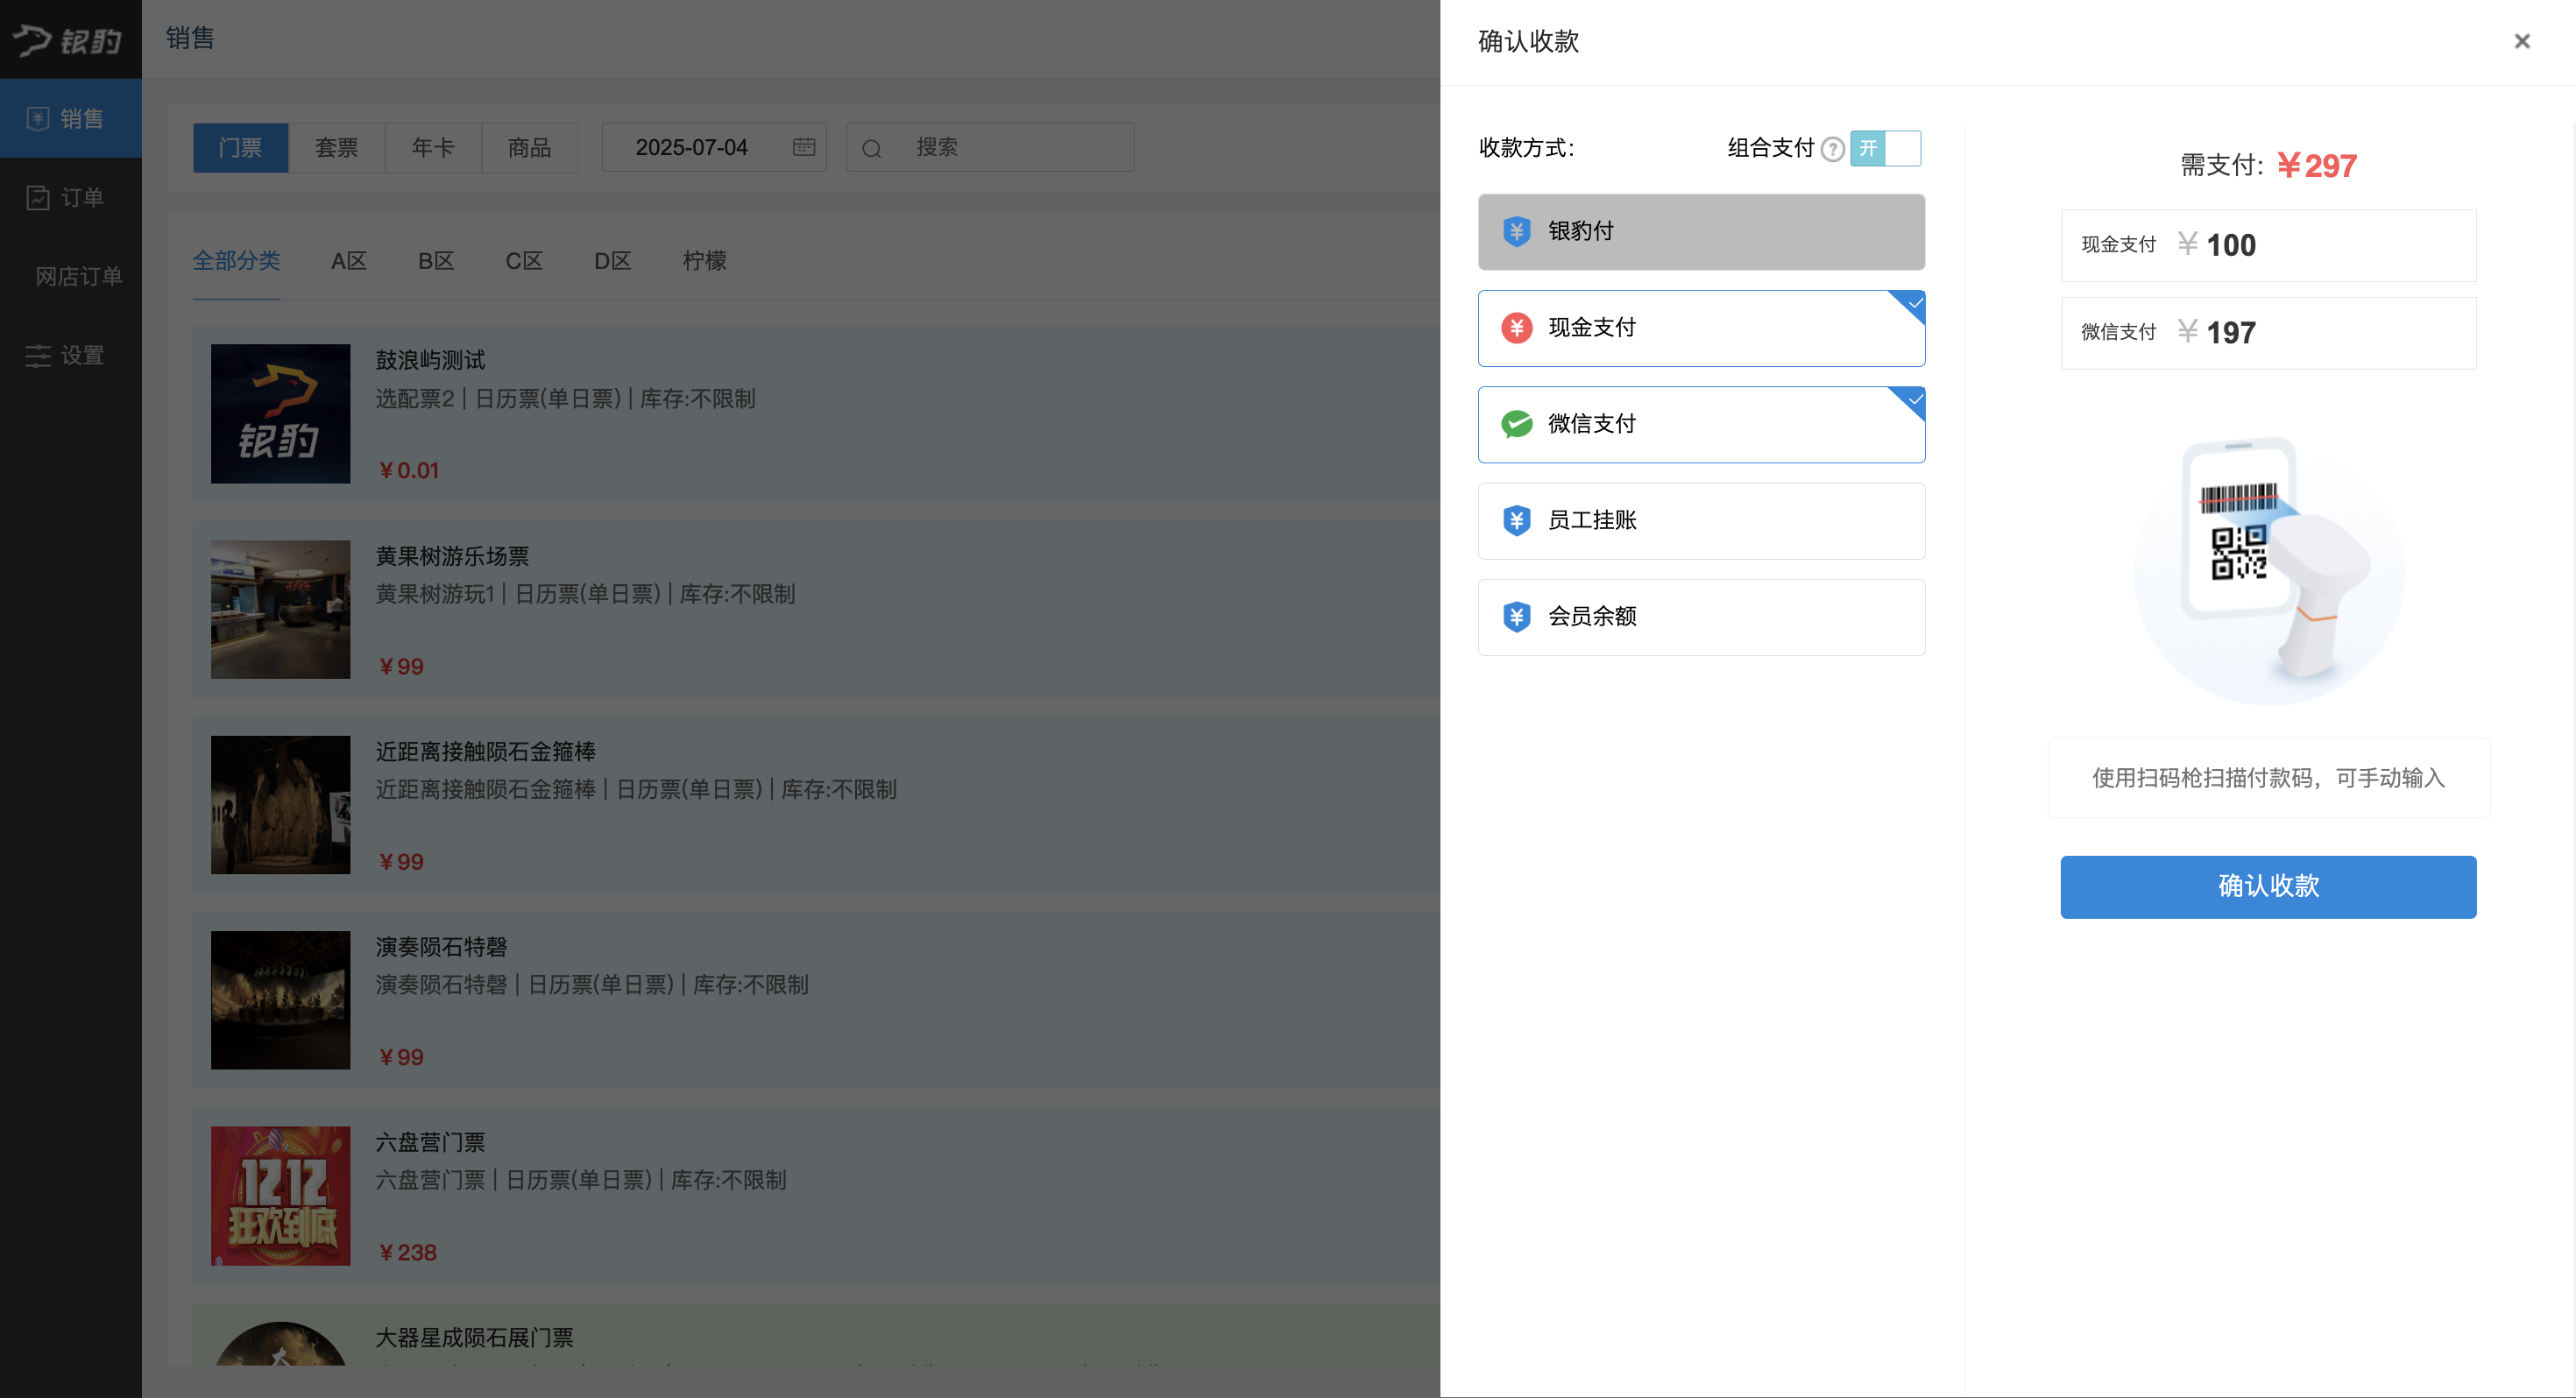This screenshot has width=2576, height=1398.
Task: Select the 六盘营门票 title
Action: 431,1142
